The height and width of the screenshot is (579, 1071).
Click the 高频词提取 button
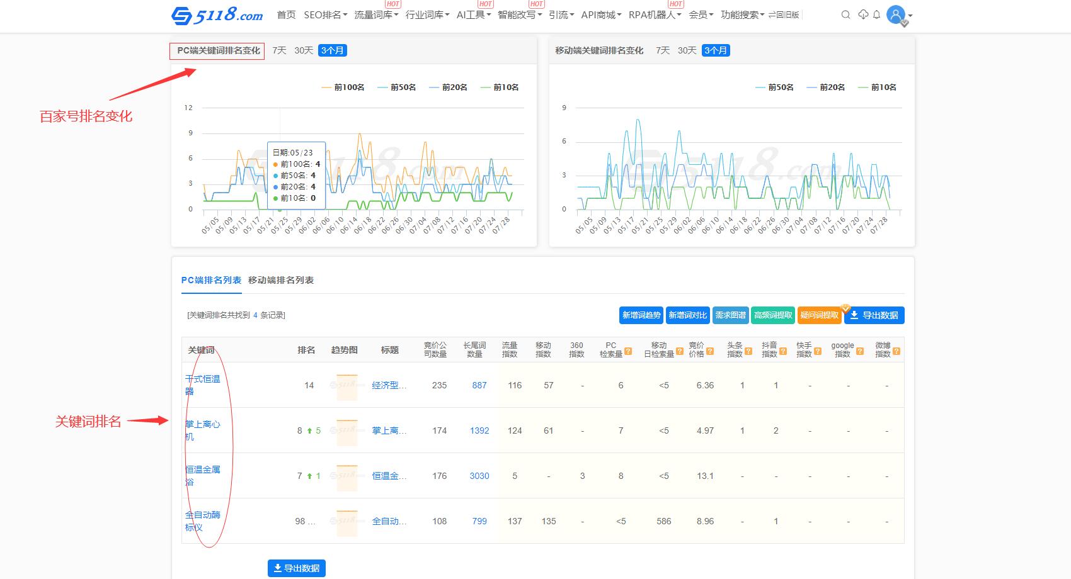pyautogui.click(x=773, y=315)
